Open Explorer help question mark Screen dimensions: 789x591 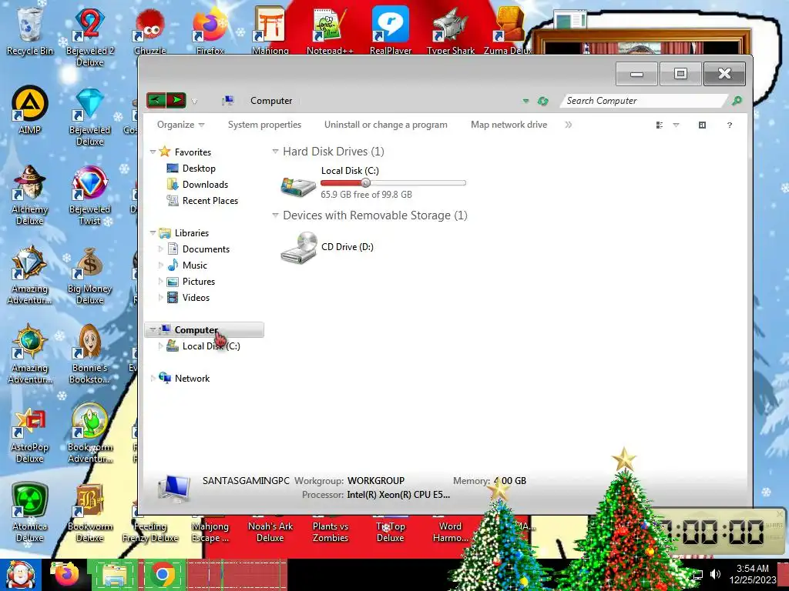click(730, 125)
